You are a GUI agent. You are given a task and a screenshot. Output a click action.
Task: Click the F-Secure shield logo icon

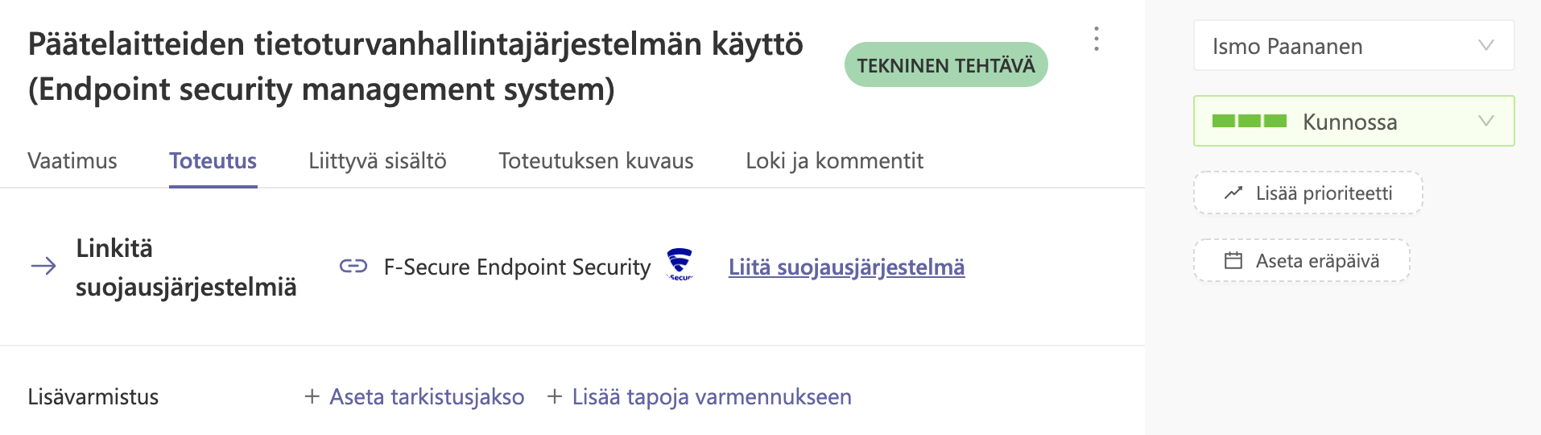[x=680, y=264]
